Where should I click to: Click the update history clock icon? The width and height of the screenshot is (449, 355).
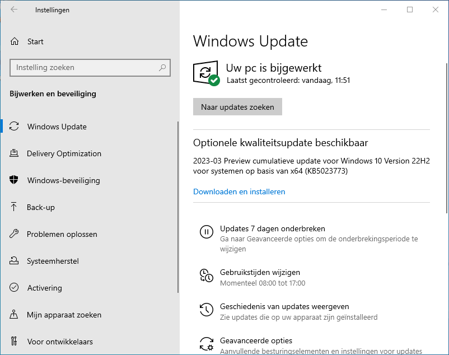click(206, 309)
